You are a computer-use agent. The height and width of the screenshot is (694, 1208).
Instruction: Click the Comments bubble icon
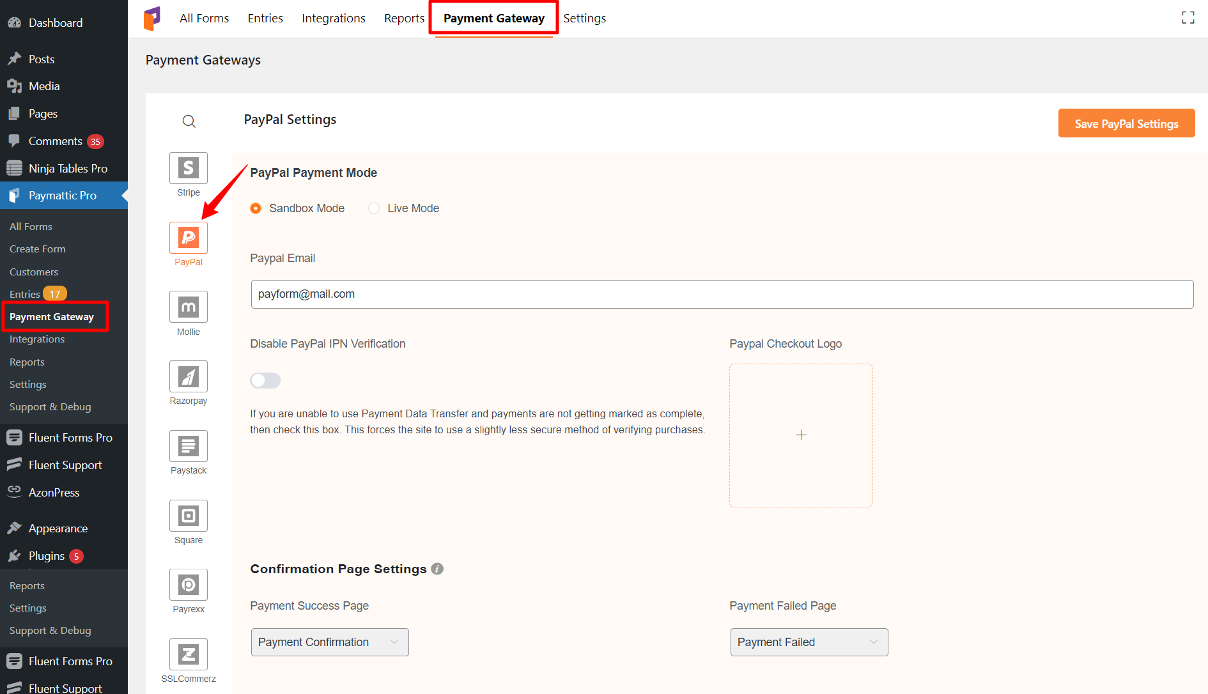[14, 141]
